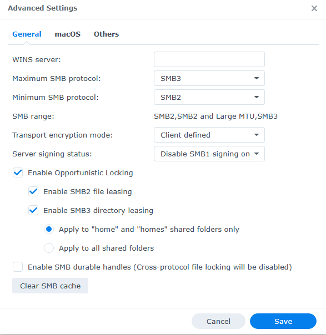The image size is (326, 335).
Task: Disable SMB3 directory leasing checkbox
Action: [33, 210]
